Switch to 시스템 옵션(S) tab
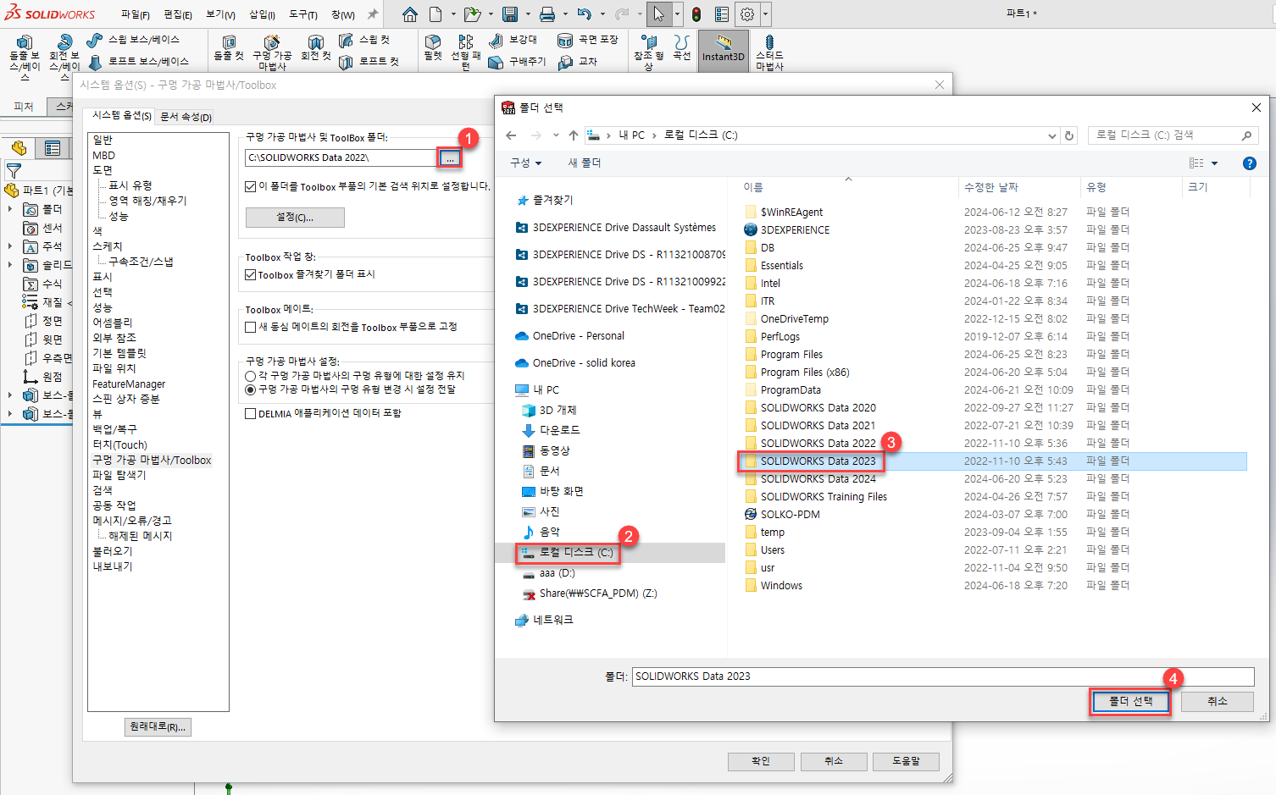The image size is (1276, 795). (122, 115)
